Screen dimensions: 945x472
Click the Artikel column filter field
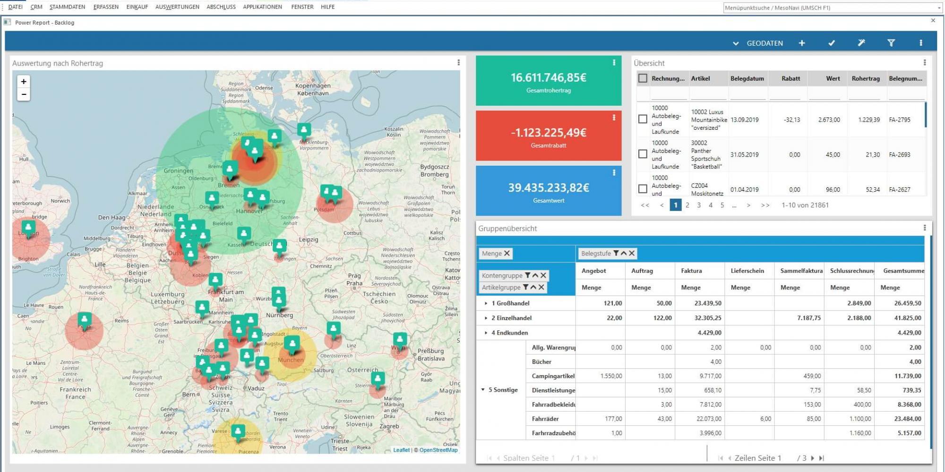point(708,94)
